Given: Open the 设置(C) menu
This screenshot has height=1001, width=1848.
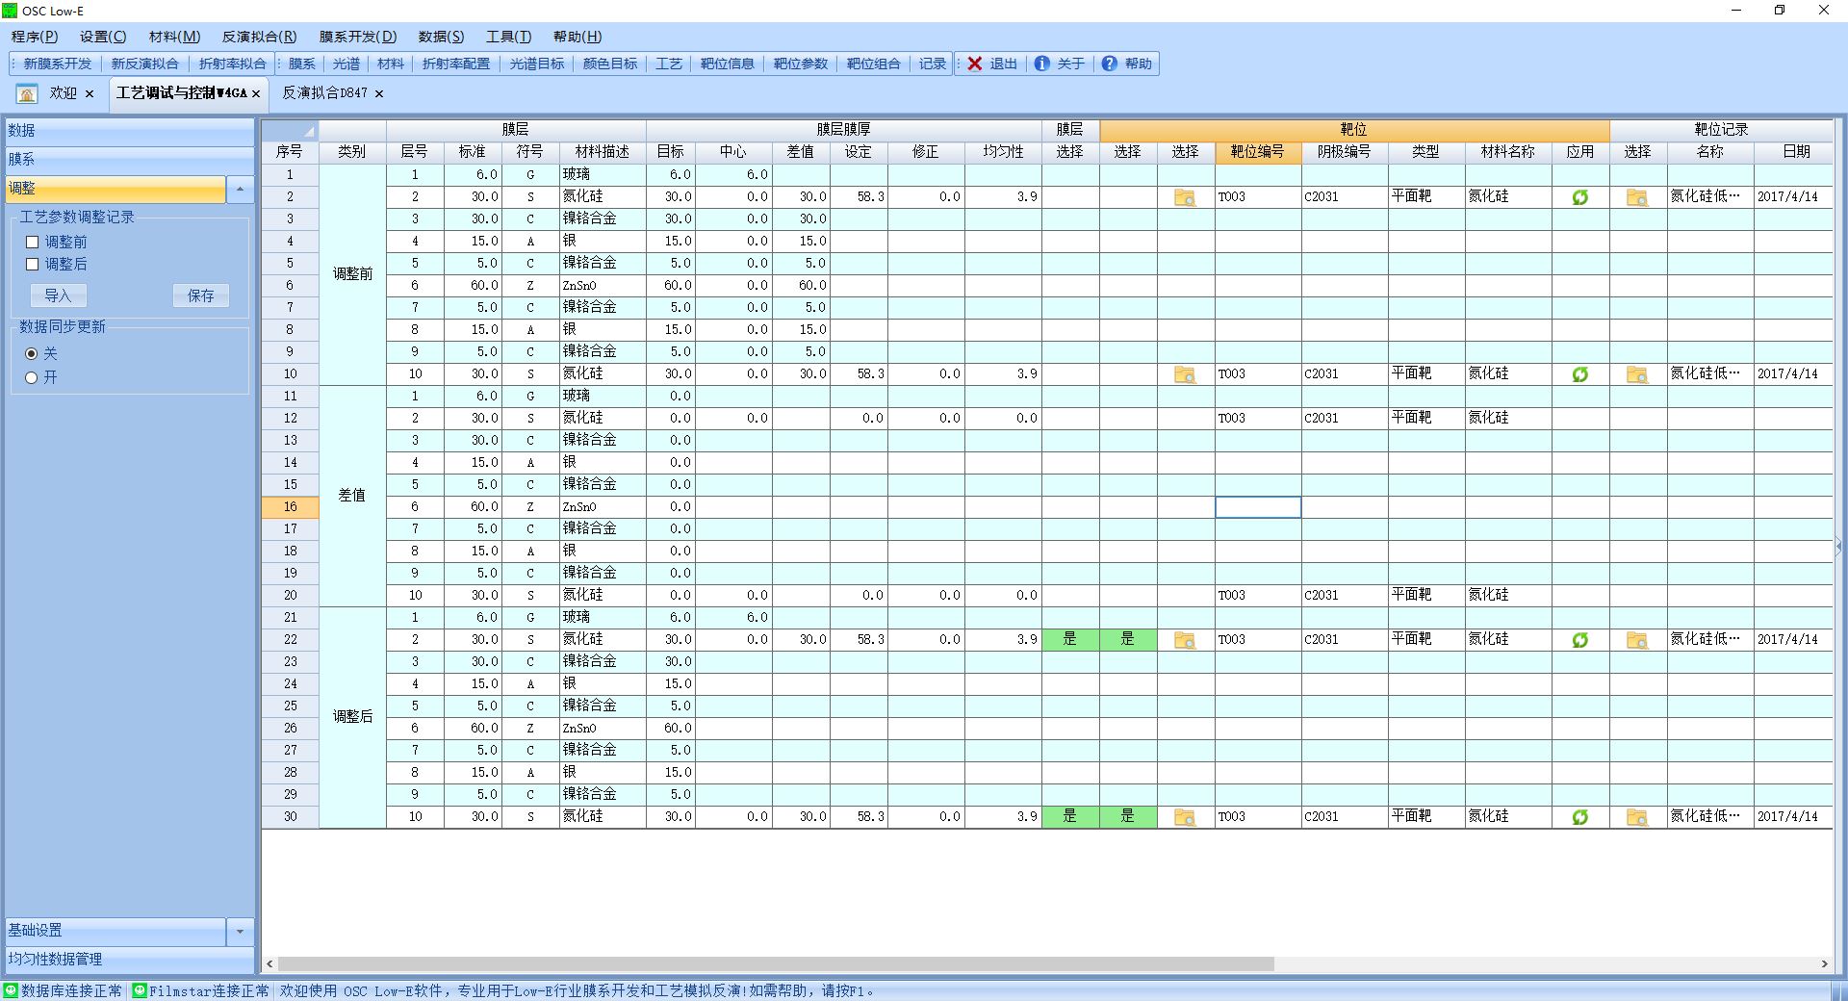Looking at the screenshot, I should 103,37.
